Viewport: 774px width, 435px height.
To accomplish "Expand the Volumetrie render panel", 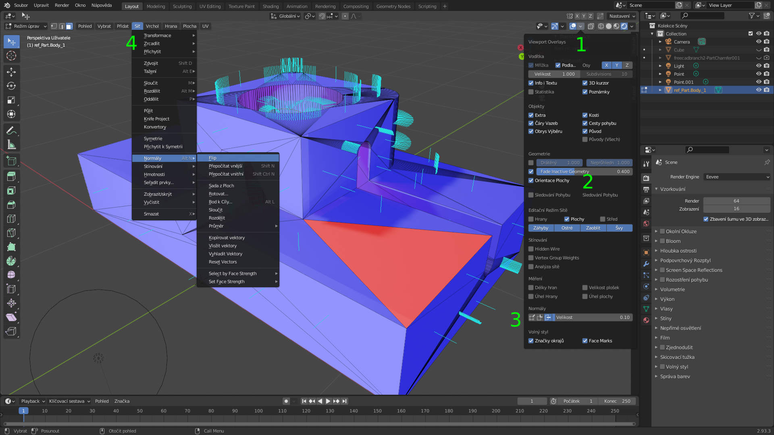I will coord(656,289).
